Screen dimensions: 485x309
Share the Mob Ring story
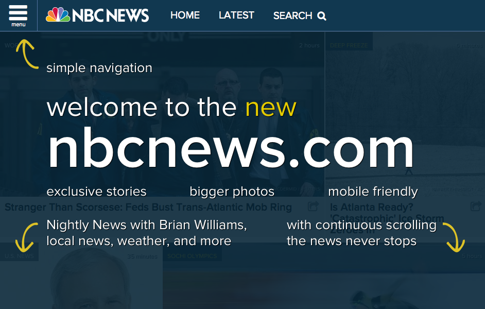coord(314,206)
